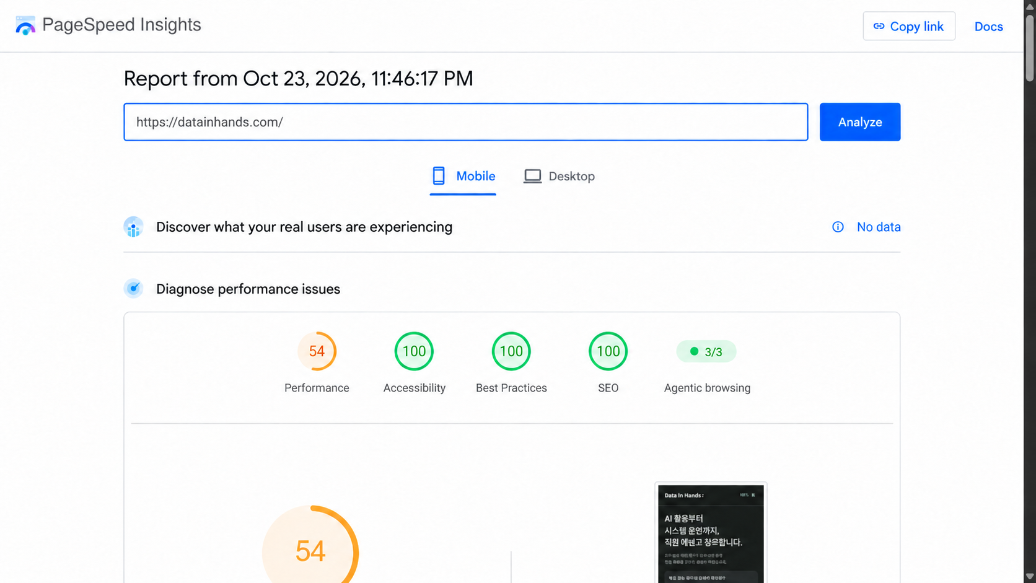Viewport: 1036px width, 583px height.
Task: Click the PageSpeed Insights title text
Action: coord(121,25)
